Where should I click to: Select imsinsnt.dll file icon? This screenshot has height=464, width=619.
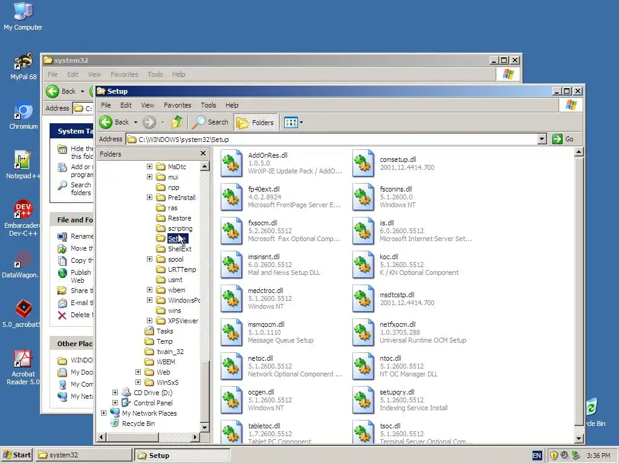pyautogui.click(x=232, y=265)
